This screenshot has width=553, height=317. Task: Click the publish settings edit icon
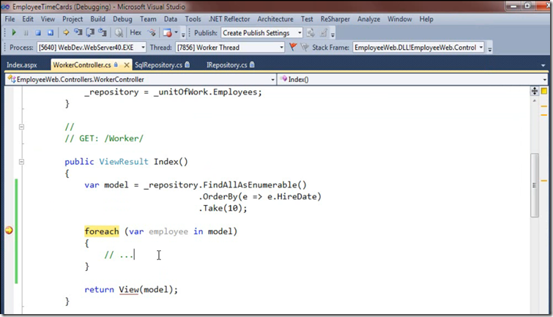[324, 33]
